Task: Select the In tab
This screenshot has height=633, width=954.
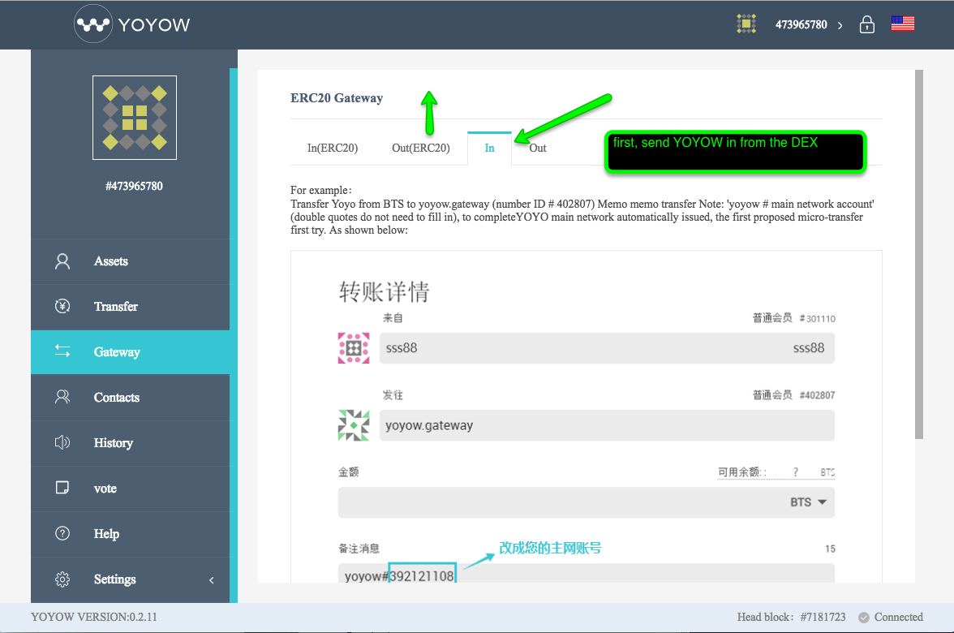Action: (x=489, y=148)
